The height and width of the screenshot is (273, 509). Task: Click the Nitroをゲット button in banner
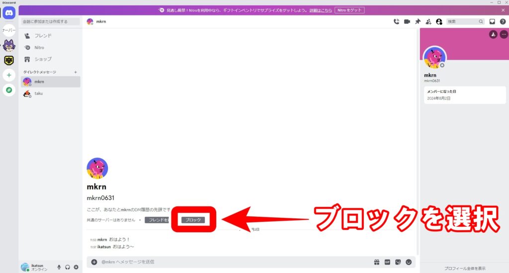[x=349, y=10]
